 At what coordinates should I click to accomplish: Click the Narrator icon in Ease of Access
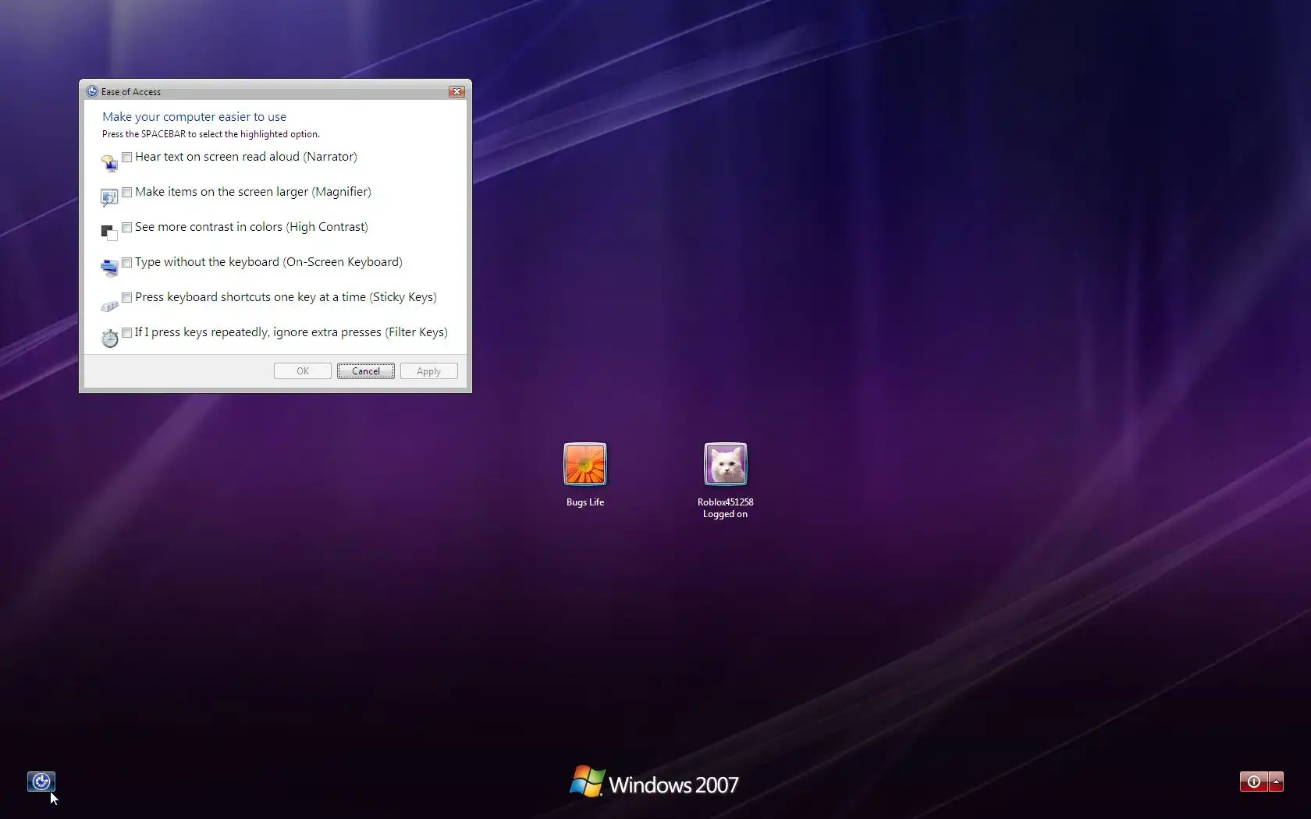pos(109,163)
